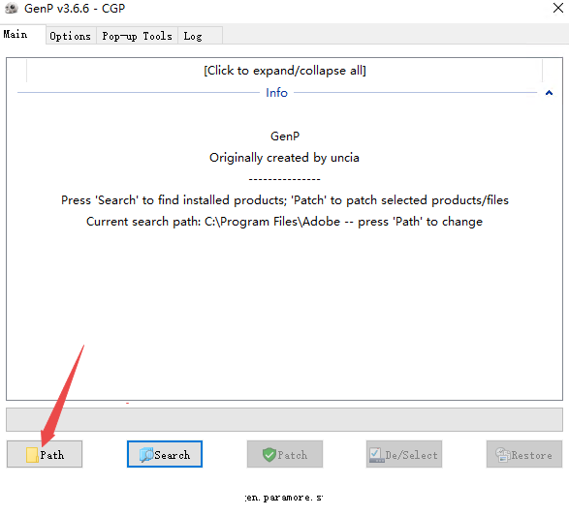Open the Path folder button
The height and width of the screenshot is (515, 569).
pos(45,454)
